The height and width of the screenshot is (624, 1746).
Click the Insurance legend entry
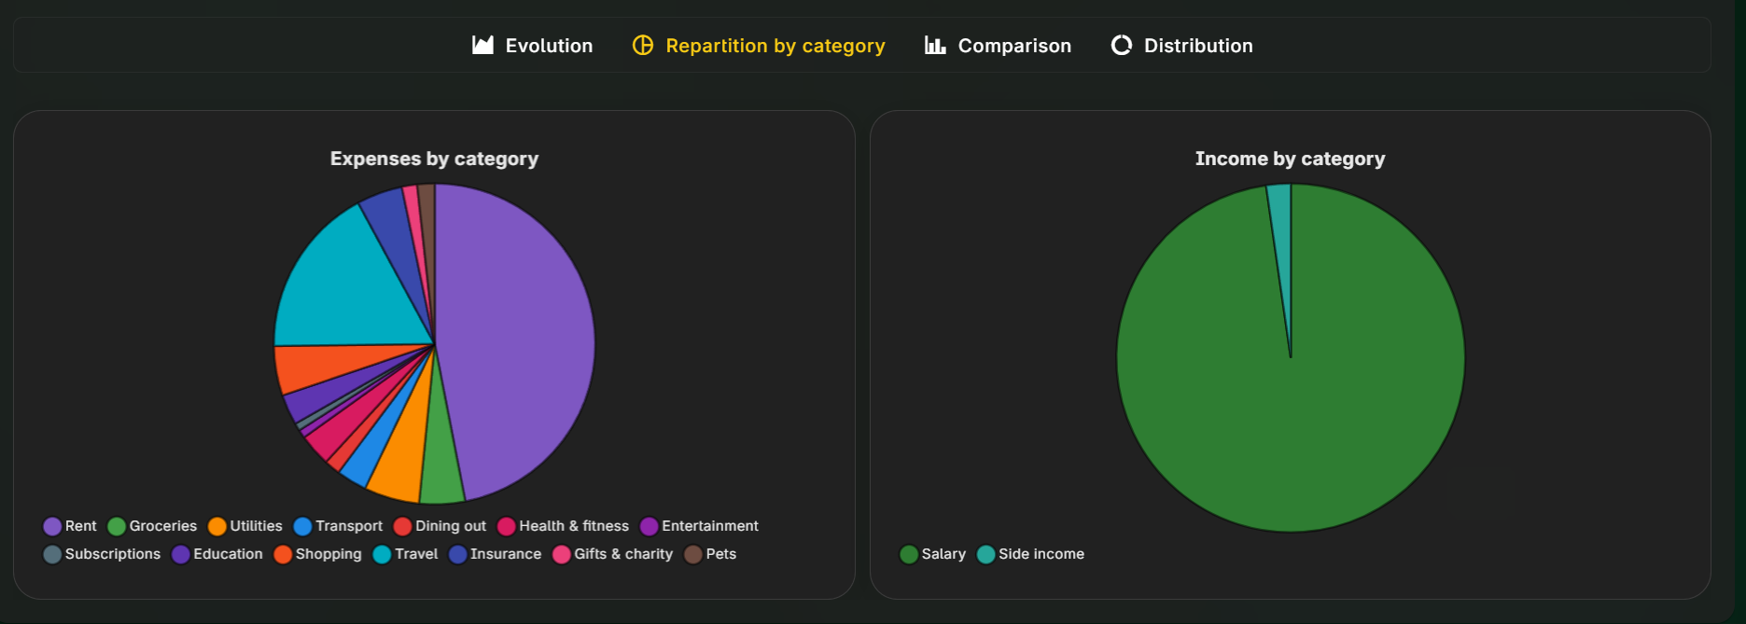pyautogui.click(x=496, y=553)
